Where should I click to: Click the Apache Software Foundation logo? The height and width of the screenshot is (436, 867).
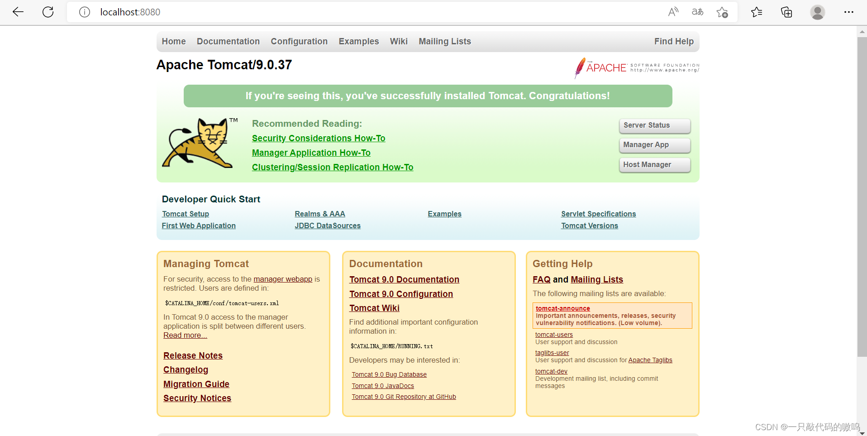point(637,68)
